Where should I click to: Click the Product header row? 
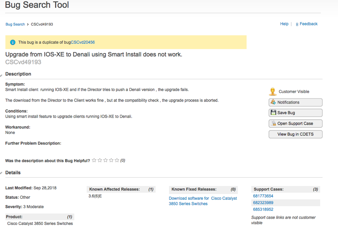coord(40,217)
